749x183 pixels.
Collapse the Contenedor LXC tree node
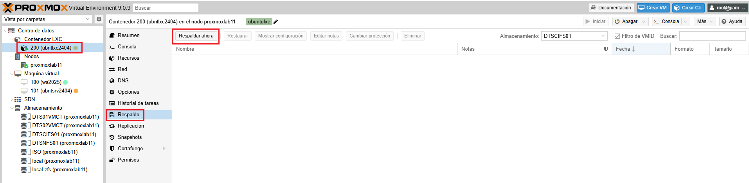coord(12,39)
